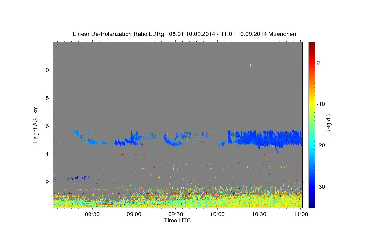The width and height of the screenshot is (374, 249).
Task: Click the 'LDRg dB' colorbar label
Action: [328, 125]
